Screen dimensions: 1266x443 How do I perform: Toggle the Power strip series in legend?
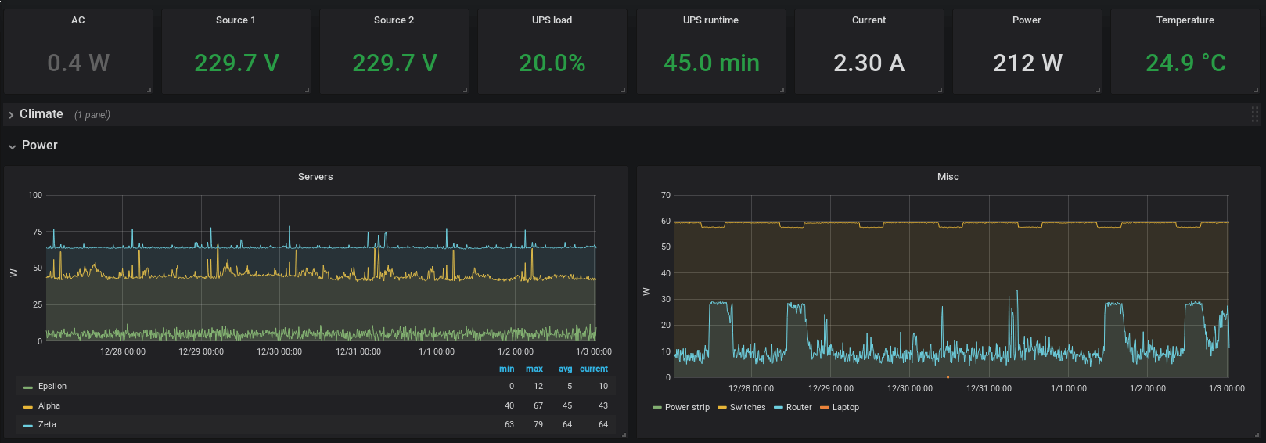[x=687, y=408]
